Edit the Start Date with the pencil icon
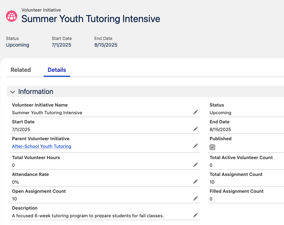 pos(196,129)
